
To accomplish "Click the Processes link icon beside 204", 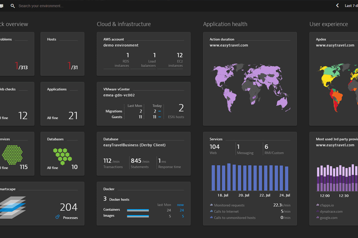I will coord(58,217).
